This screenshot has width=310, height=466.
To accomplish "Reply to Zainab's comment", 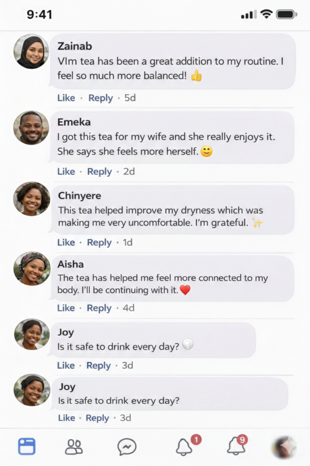I will 100,98.
